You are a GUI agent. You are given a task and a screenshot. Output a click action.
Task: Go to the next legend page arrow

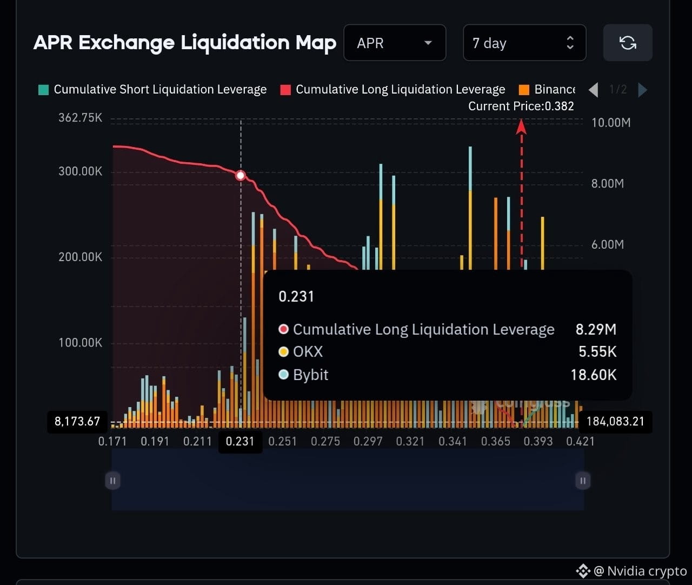click(x=642, y=90)
